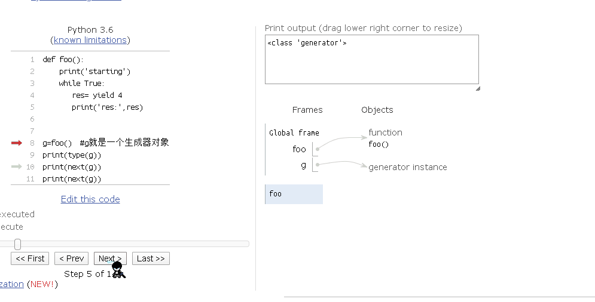Image resolution: width=595 pixels, height=302 pixels.
Task: Click the generator instance object label
Action: (408, 167)
